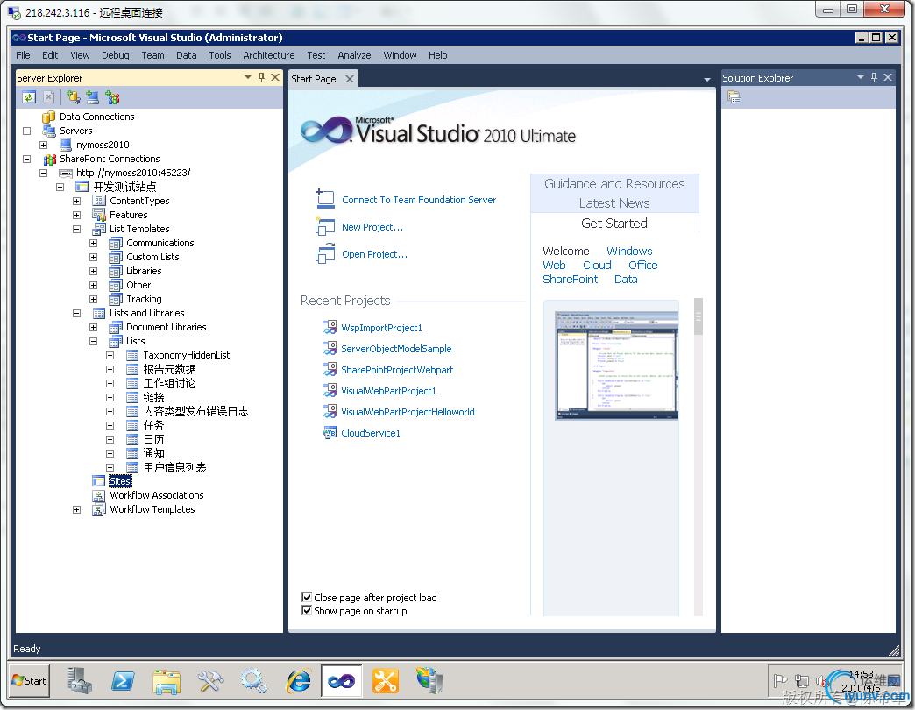Viewport: 915px width, 710px height.
Task: Open recent project SharePointProjectWebpart
Action: click(x=397, y=370)
